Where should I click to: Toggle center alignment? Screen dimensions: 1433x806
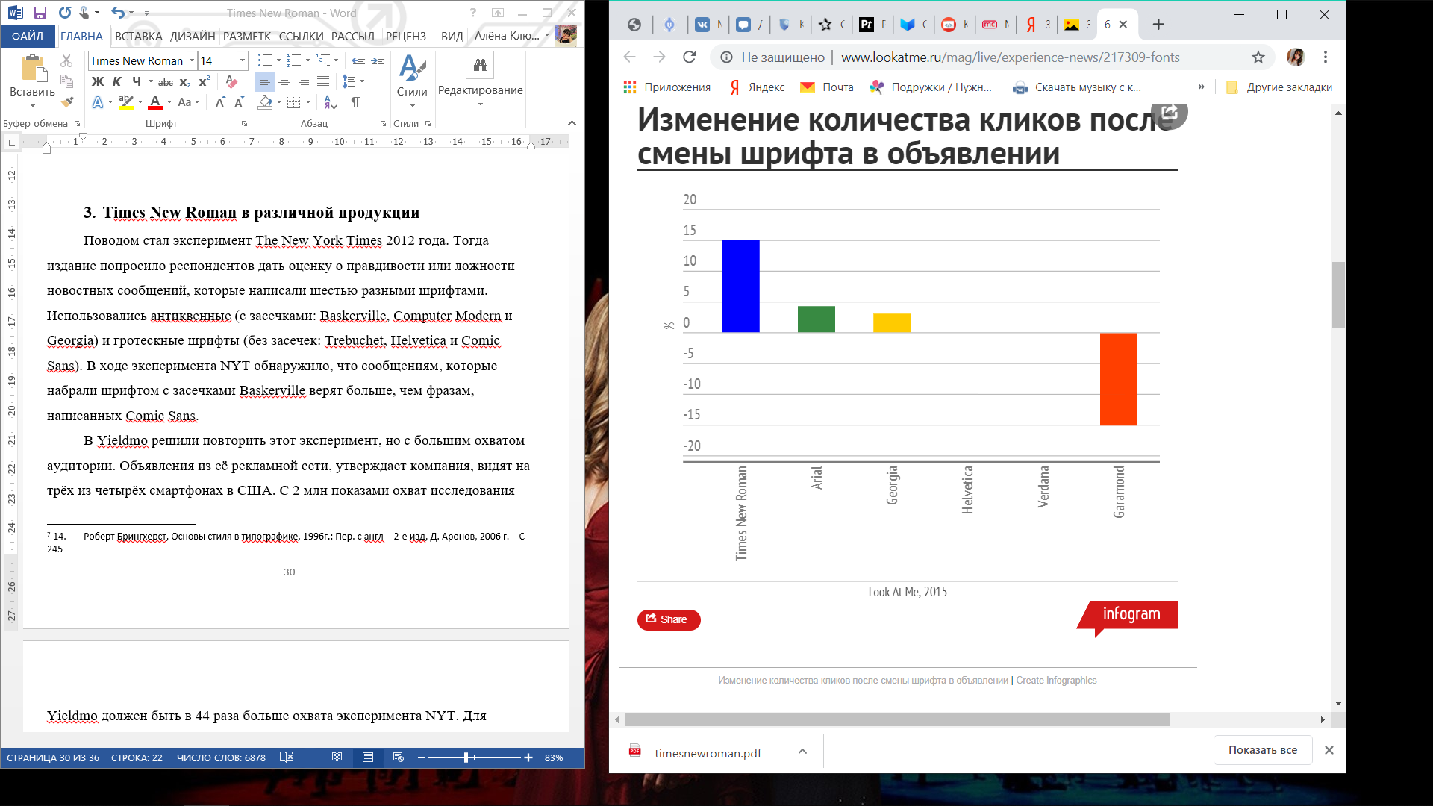(x=284, y=81)
